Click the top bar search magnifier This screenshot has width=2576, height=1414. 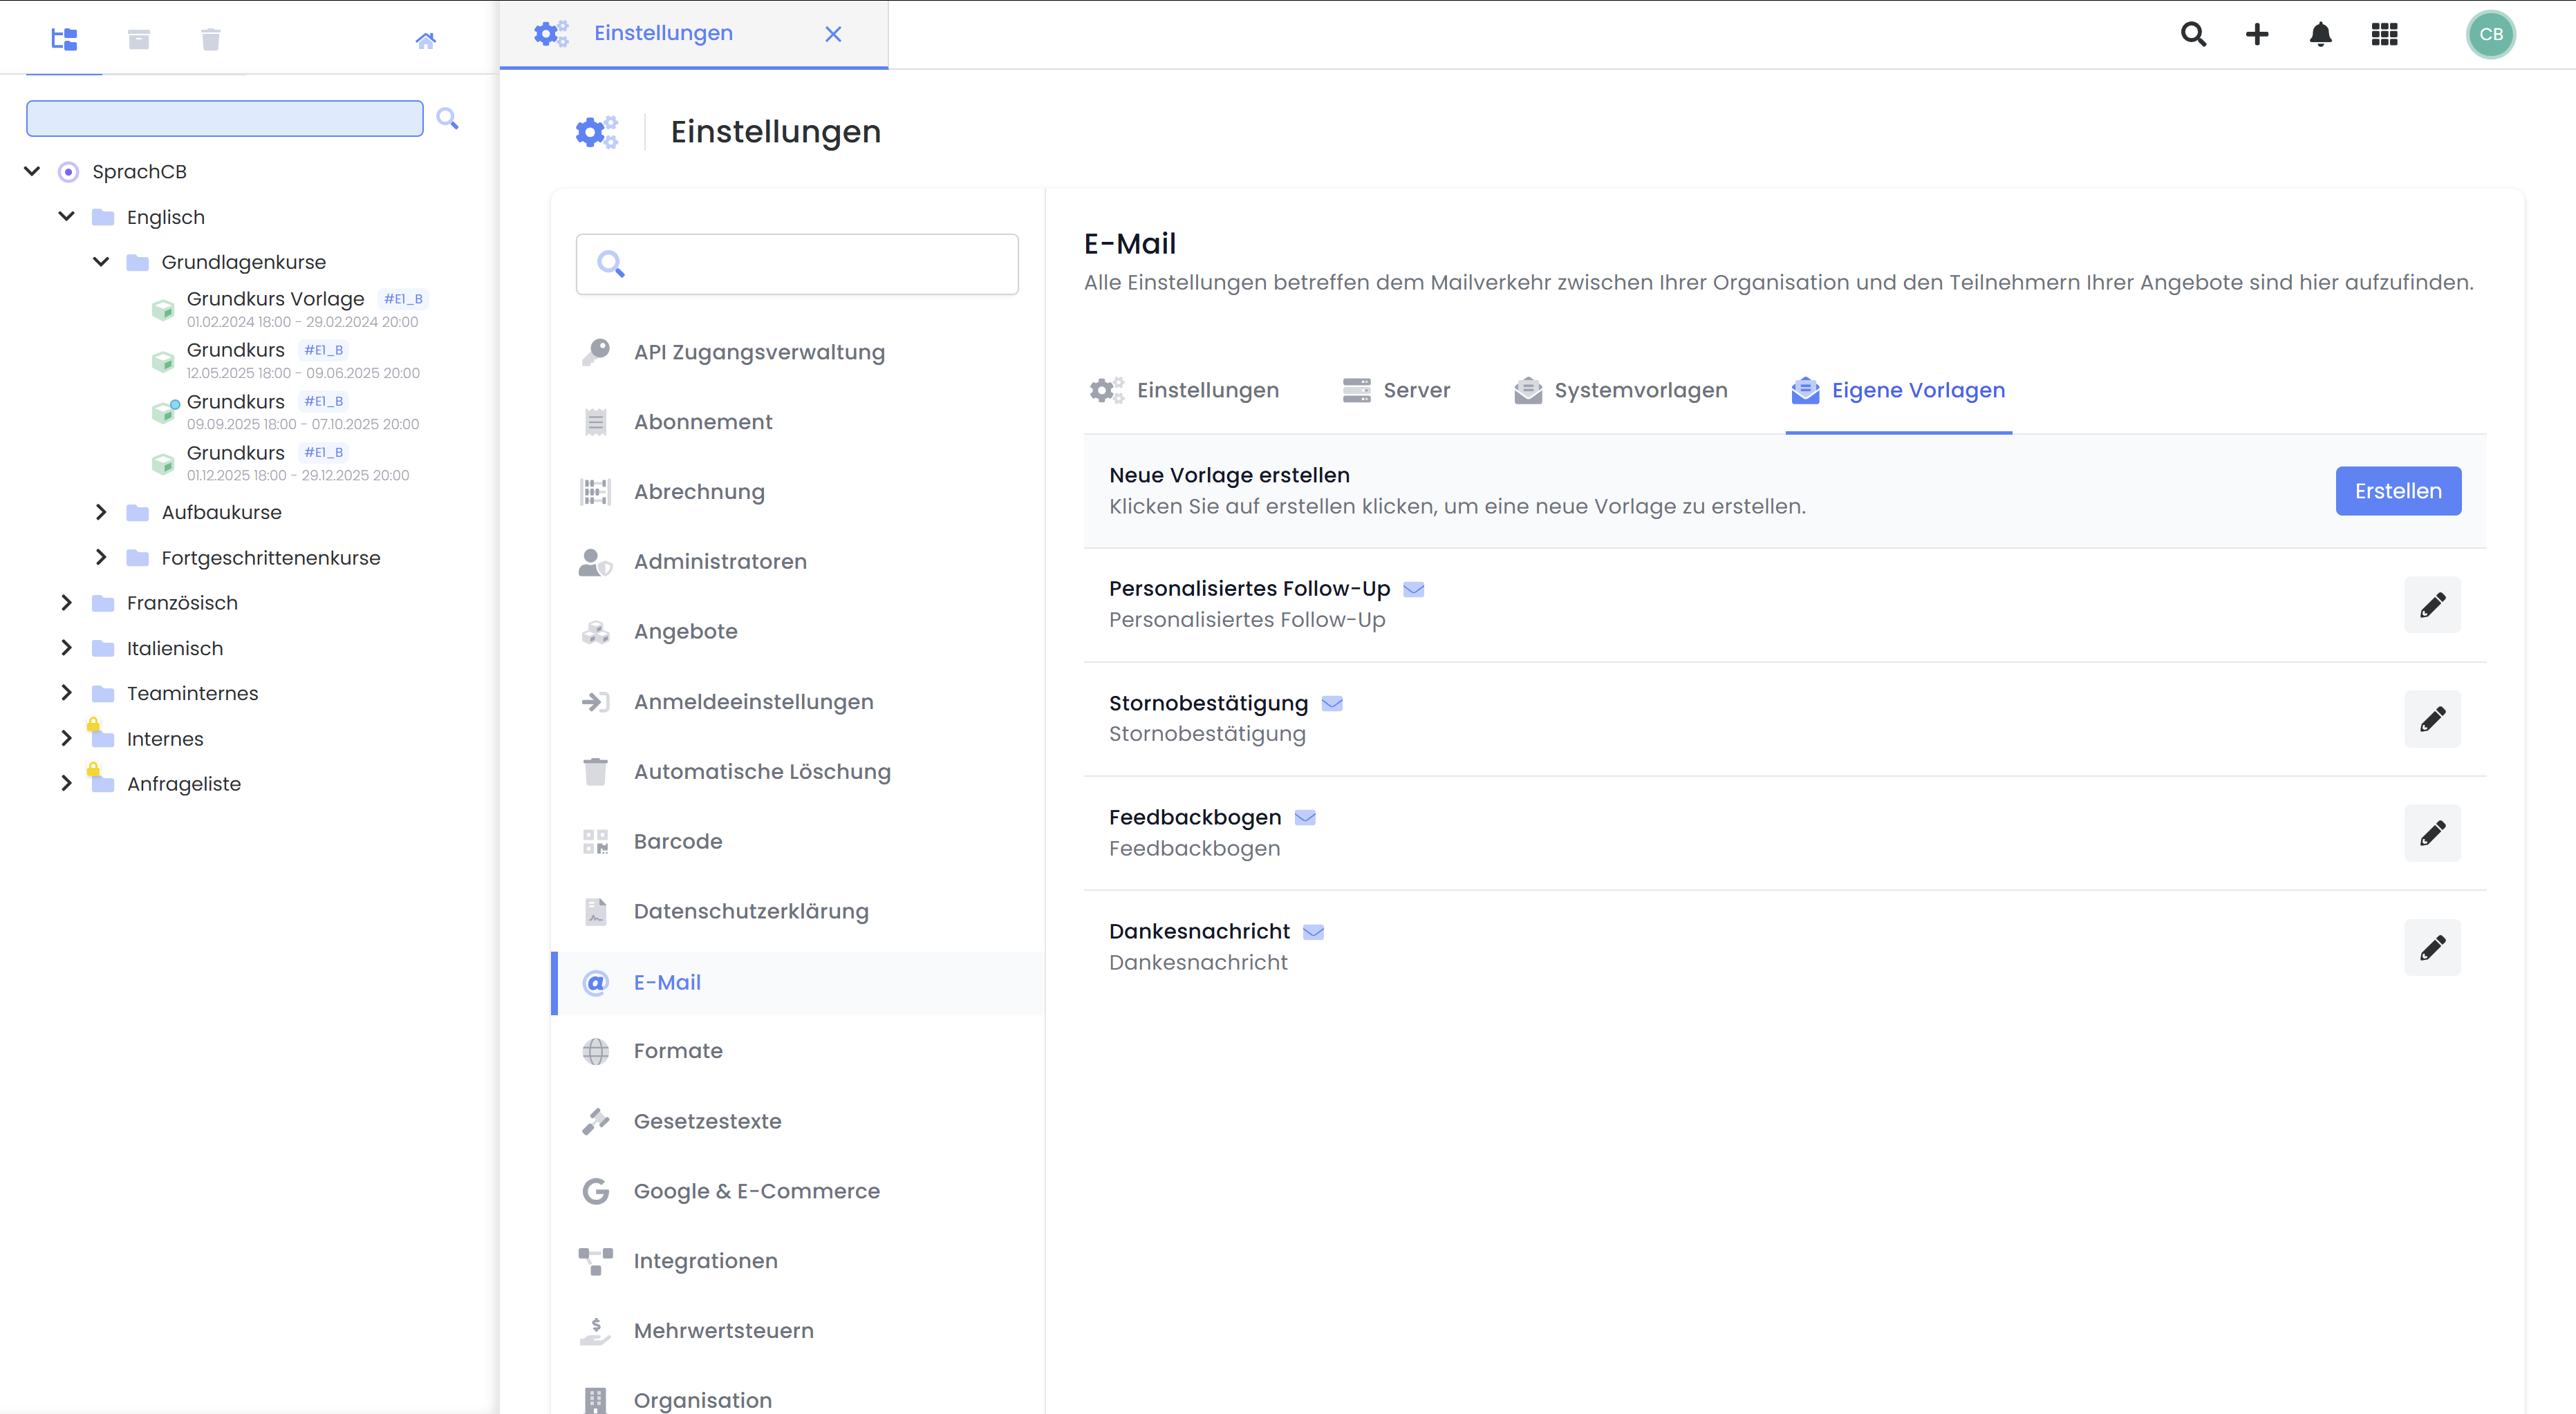[x=2193, y=35]
